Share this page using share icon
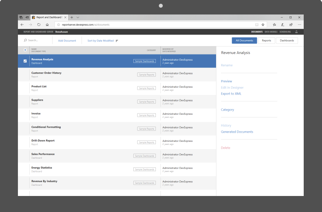 point(291,25)
